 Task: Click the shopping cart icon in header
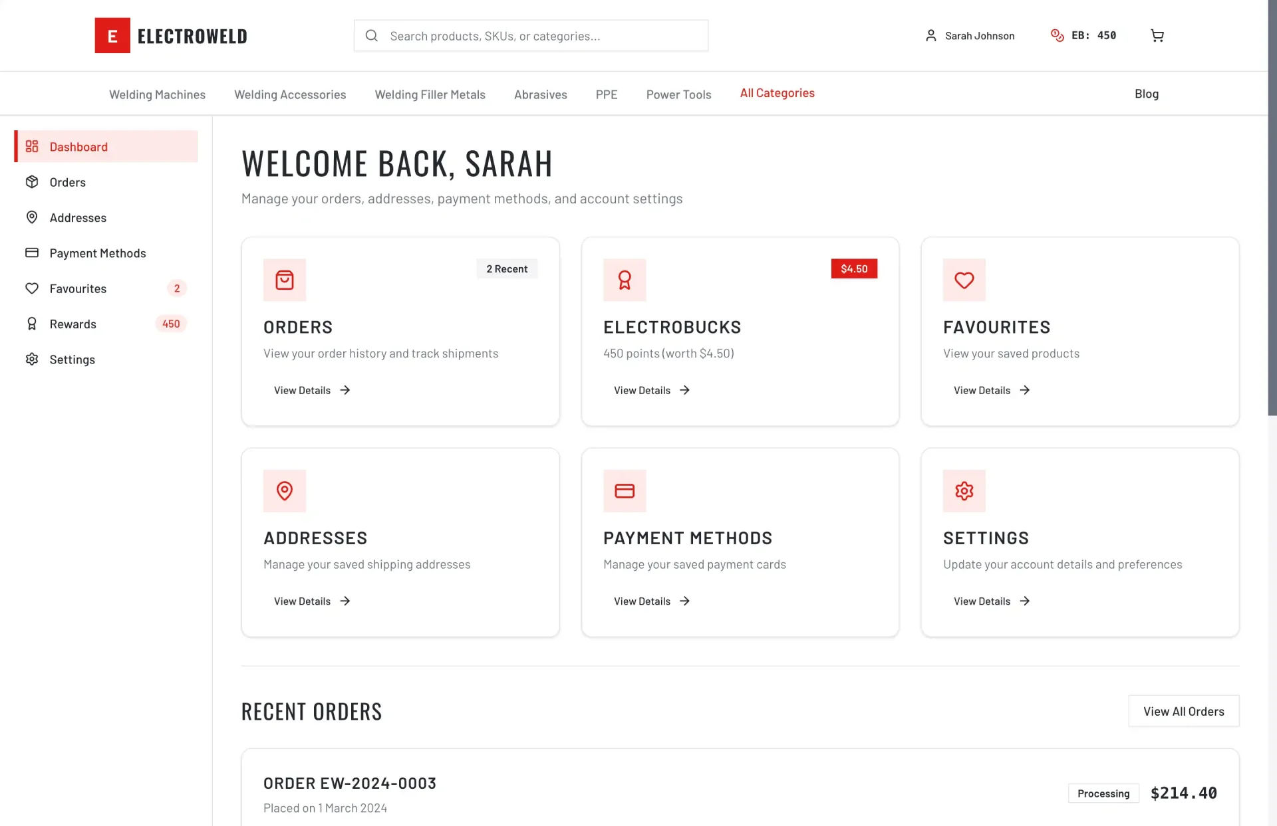1157,36
